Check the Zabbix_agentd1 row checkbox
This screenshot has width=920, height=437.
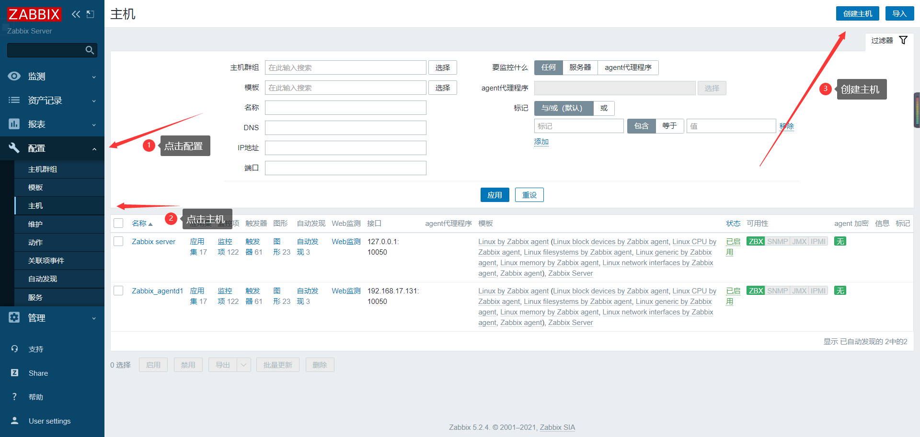click(118, 291)
